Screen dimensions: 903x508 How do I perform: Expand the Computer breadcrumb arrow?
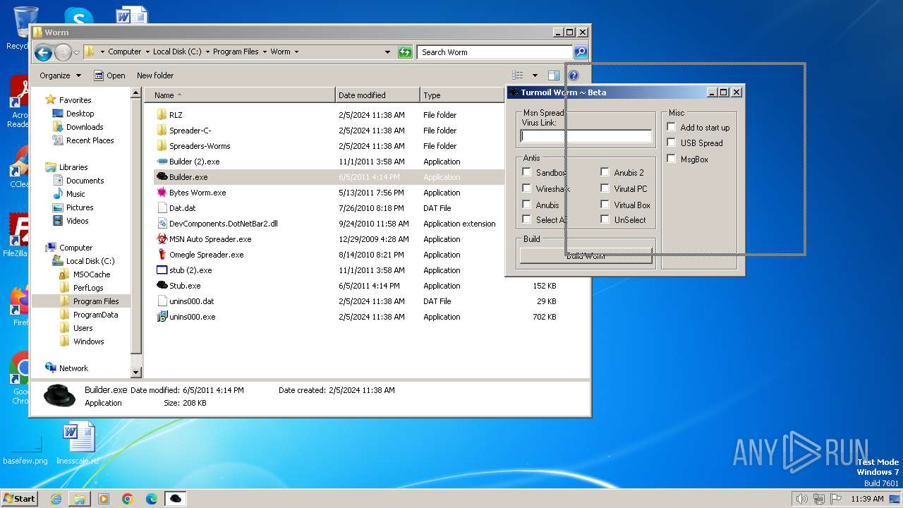[x=147, y=52]
